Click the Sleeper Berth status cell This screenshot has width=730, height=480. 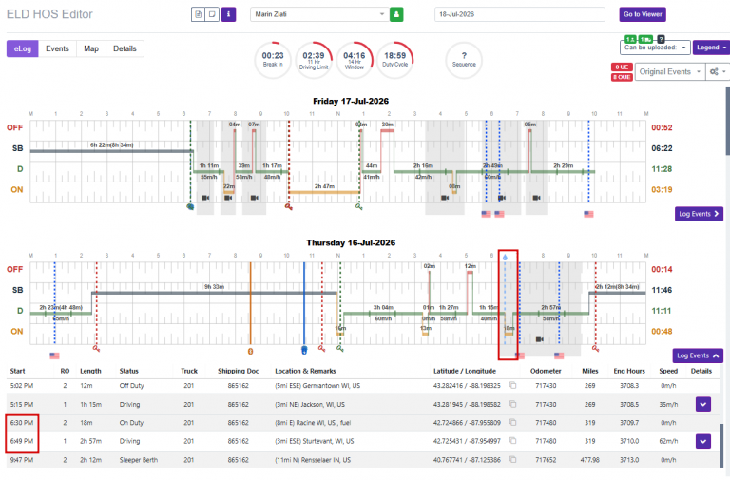138,459
